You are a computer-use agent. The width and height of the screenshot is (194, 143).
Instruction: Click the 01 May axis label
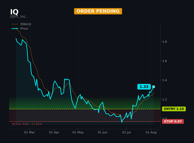click(x=78, y=133)
